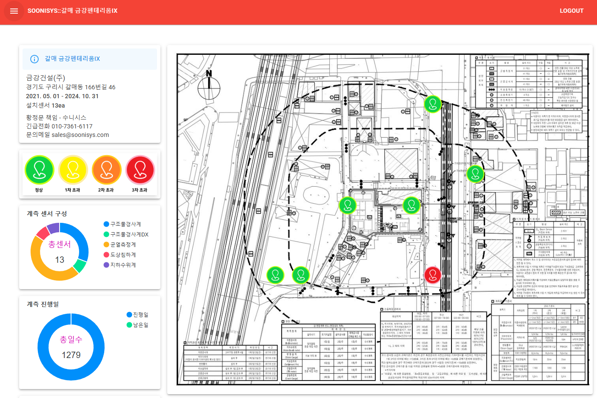Click the blue 구조물경사계 legend dot

(x=106, y=224)
